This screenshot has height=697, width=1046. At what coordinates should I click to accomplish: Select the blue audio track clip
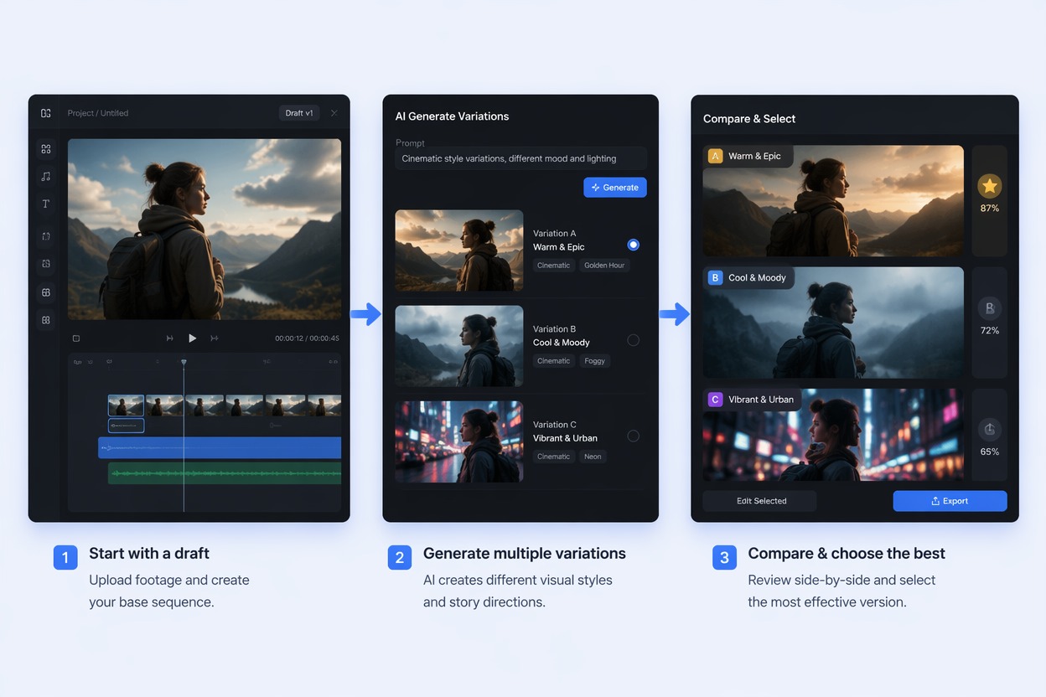coord(220,448)
